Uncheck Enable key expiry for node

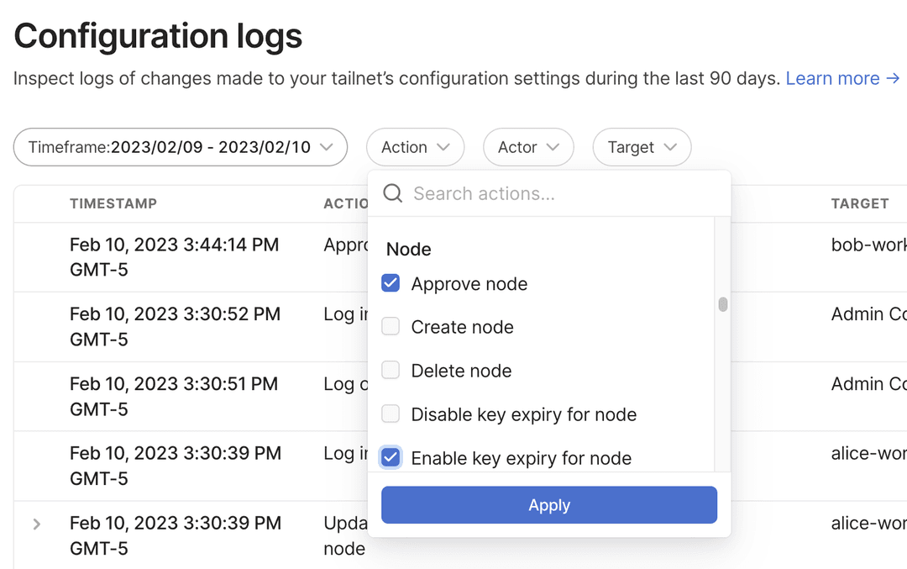(390, 458)
